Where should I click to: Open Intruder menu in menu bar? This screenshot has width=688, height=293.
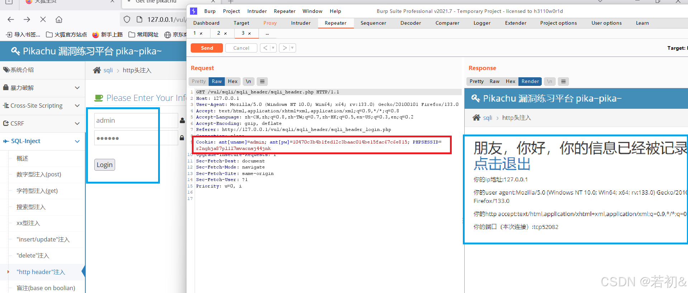coord(257,11)
